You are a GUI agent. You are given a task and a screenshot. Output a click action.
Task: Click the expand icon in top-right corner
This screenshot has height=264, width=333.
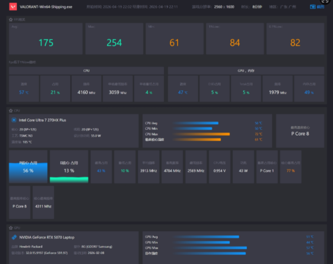325,1
